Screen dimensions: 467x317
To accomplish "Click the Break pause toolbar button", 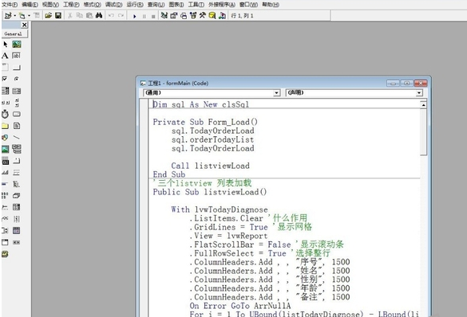I will pyautogui.click(x=144, y=17).
